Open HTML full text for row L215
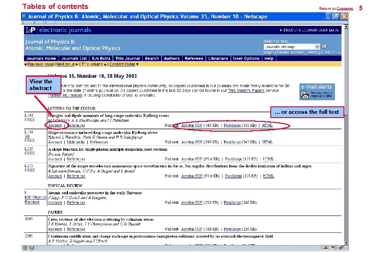This screenshot has height=253, width=372. [x=268, y=176]
